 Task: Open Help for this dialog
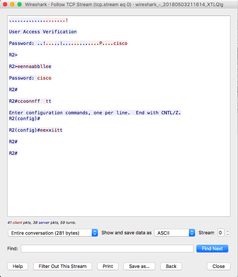[x=18, y=266]
